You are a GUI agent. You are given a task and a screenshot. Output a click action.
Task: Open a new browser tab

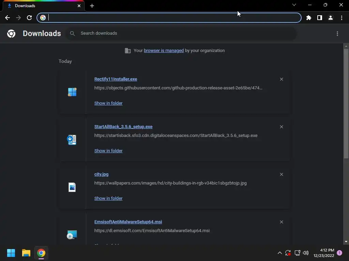tap(92, 6)
